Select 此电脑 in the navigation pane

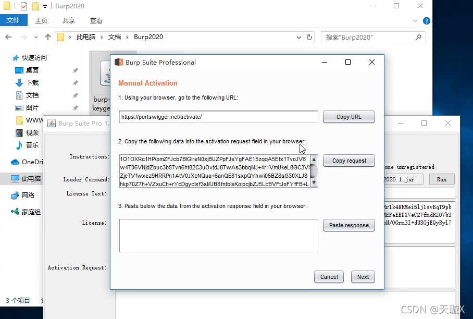(x=32, y=179)
